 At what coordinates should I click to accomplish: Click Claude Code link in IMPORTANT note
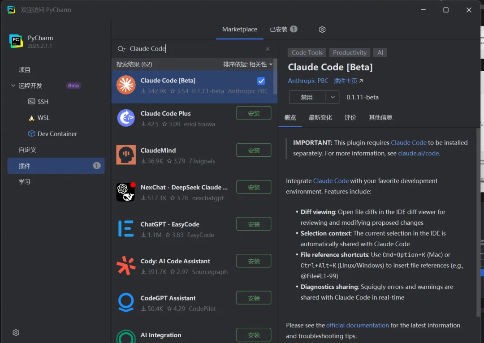click(x=409, y=142)
